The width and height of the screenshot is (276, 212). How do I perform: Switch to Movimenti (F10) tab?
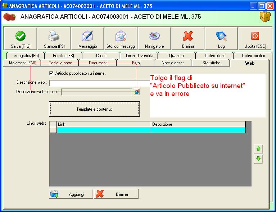[x=22, y=63]
